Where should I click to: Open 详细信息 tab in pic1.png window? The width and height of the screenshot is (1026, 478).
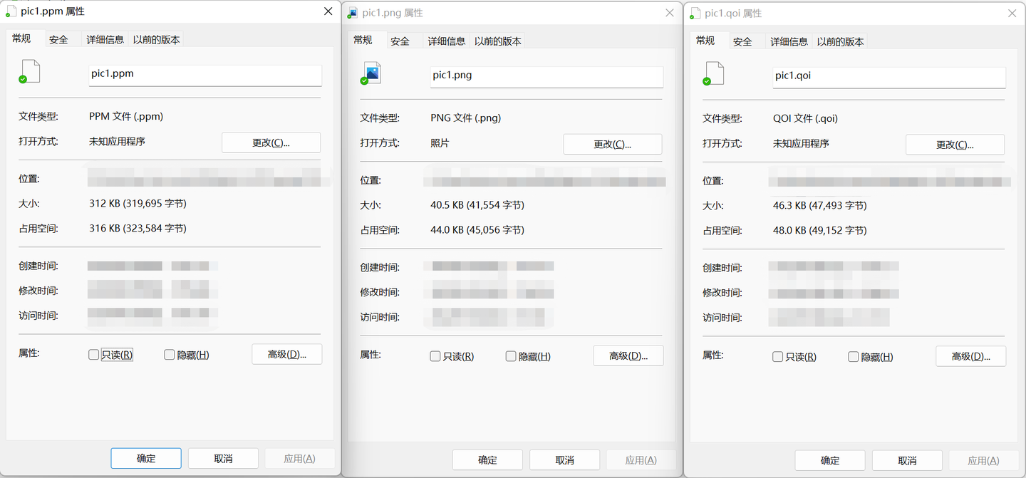(x=446, y=41)
